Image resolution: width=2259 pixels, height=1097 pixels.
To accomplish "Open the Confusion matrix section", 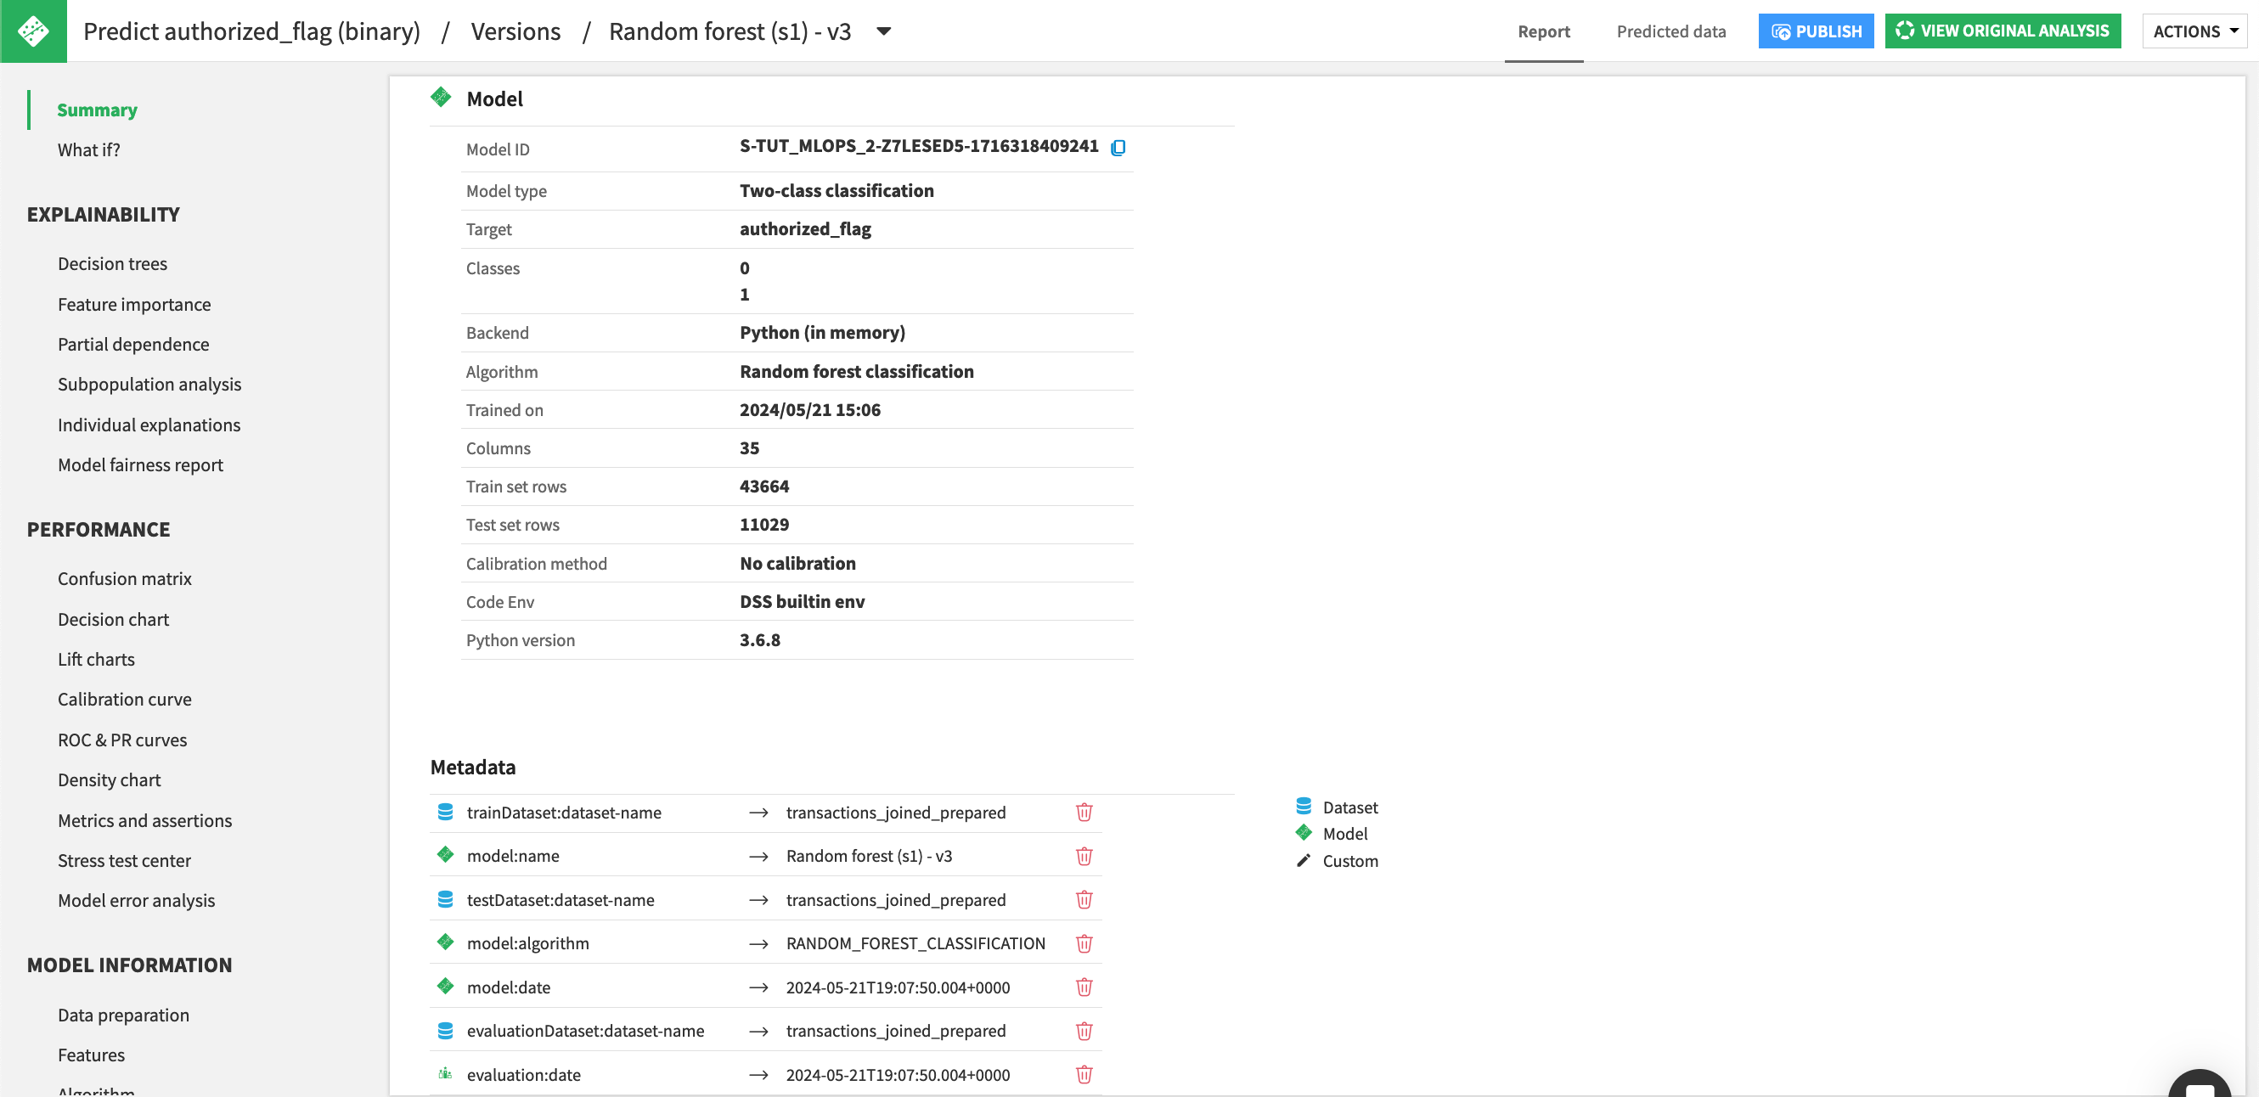I will tap(125, 578).
